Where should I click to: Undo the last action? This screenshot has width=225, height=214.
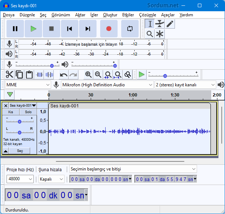(x=64, y=75)
